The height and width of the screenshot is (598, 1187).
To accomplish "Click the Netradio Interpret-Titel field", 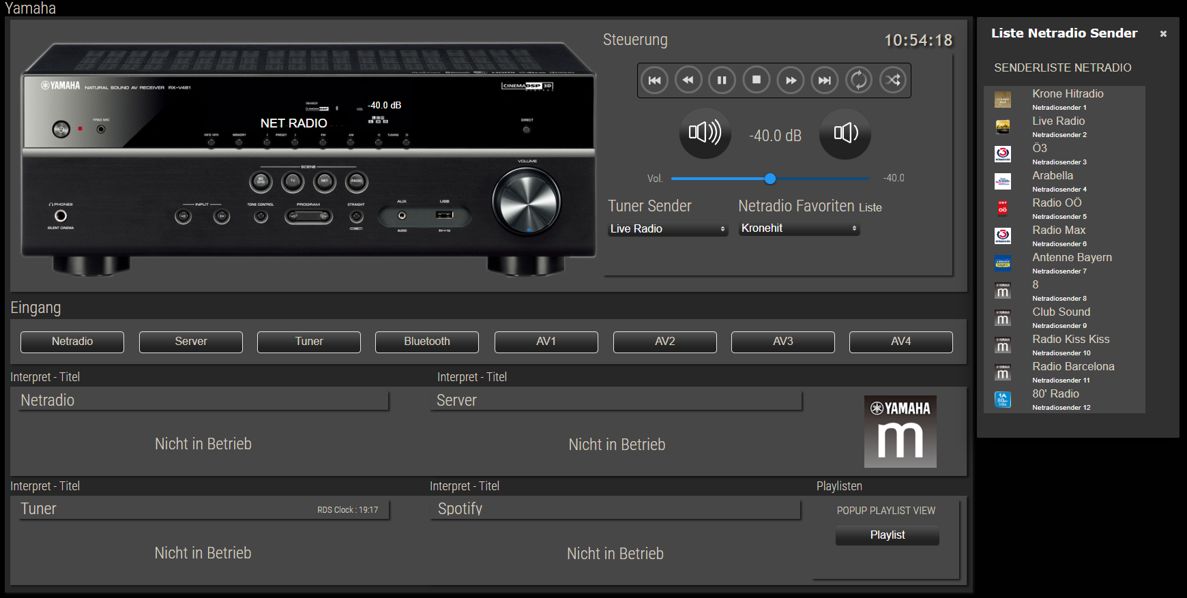I will 204,400.
